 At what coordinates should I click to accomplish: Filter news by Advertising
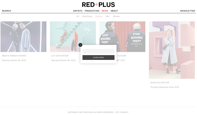(87, 16)
